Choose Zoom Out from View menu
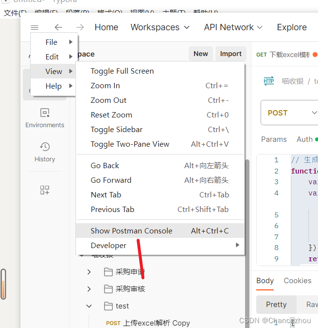The image size is (318, 328). pos(160,100)
